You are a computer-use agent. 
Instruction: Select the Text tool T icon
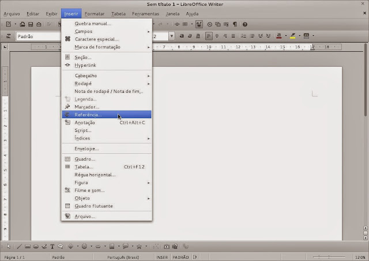tap(52, 247)
